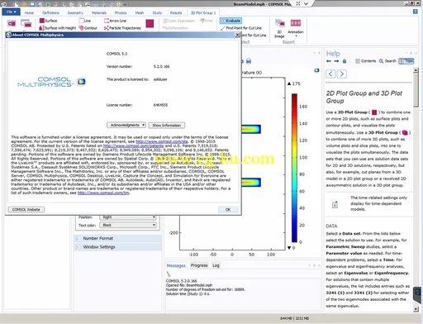Open the Position dropdown set to Right
Image resolution: width=423 pixels, height=324 pixels.
(x=128, y=217)
